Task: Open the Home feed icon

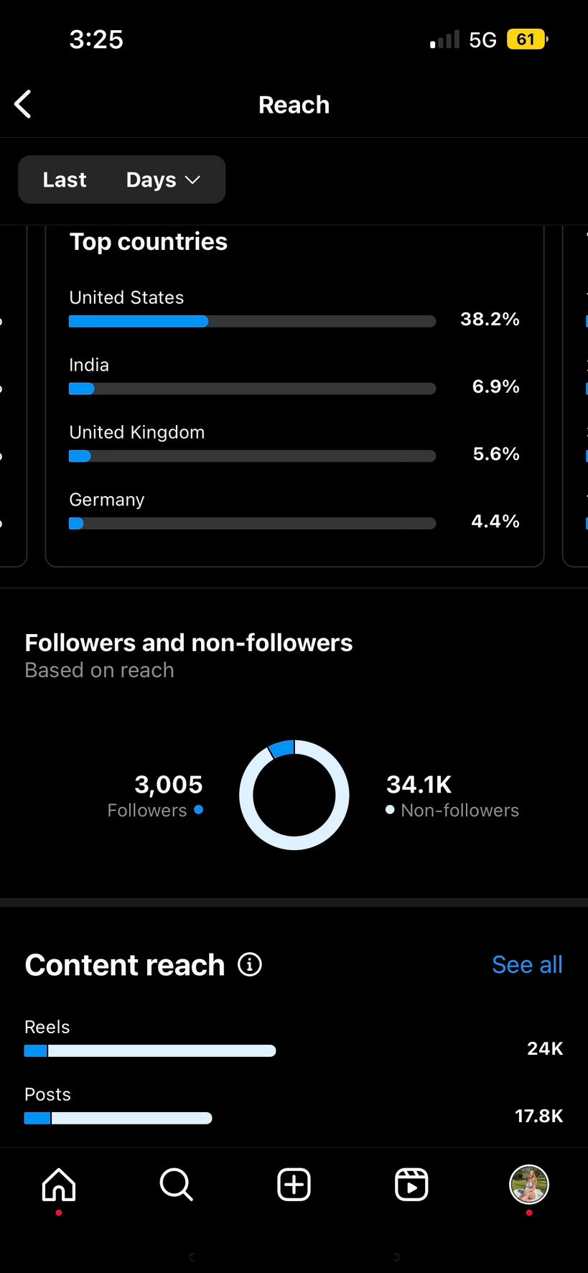Action: [x=59, y=1185]
